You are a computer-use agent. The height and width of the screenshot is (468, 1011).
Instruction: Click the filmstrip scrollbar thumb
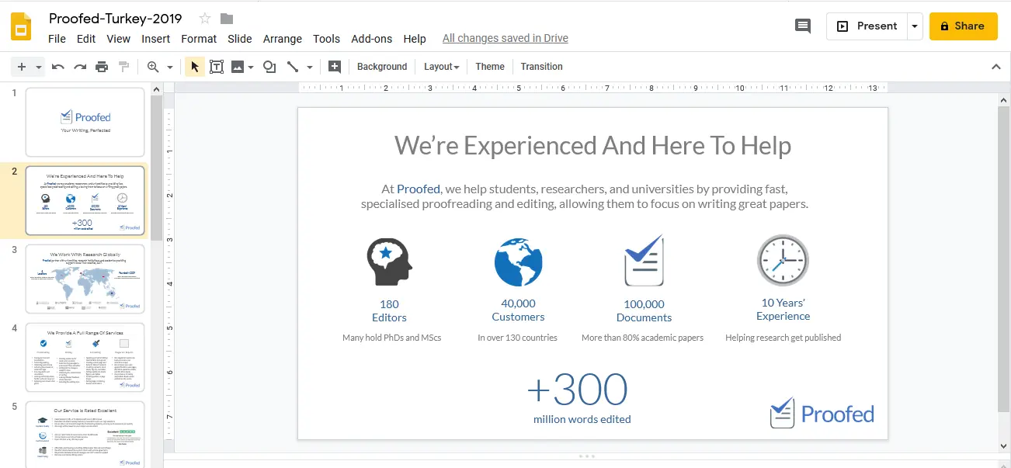pos(157,168)
